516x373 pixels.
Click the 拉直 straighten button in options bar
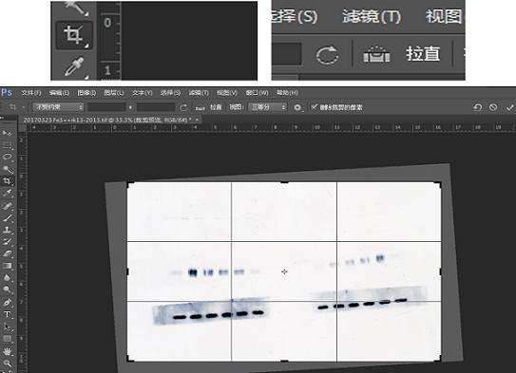click(x=216, y=107)
